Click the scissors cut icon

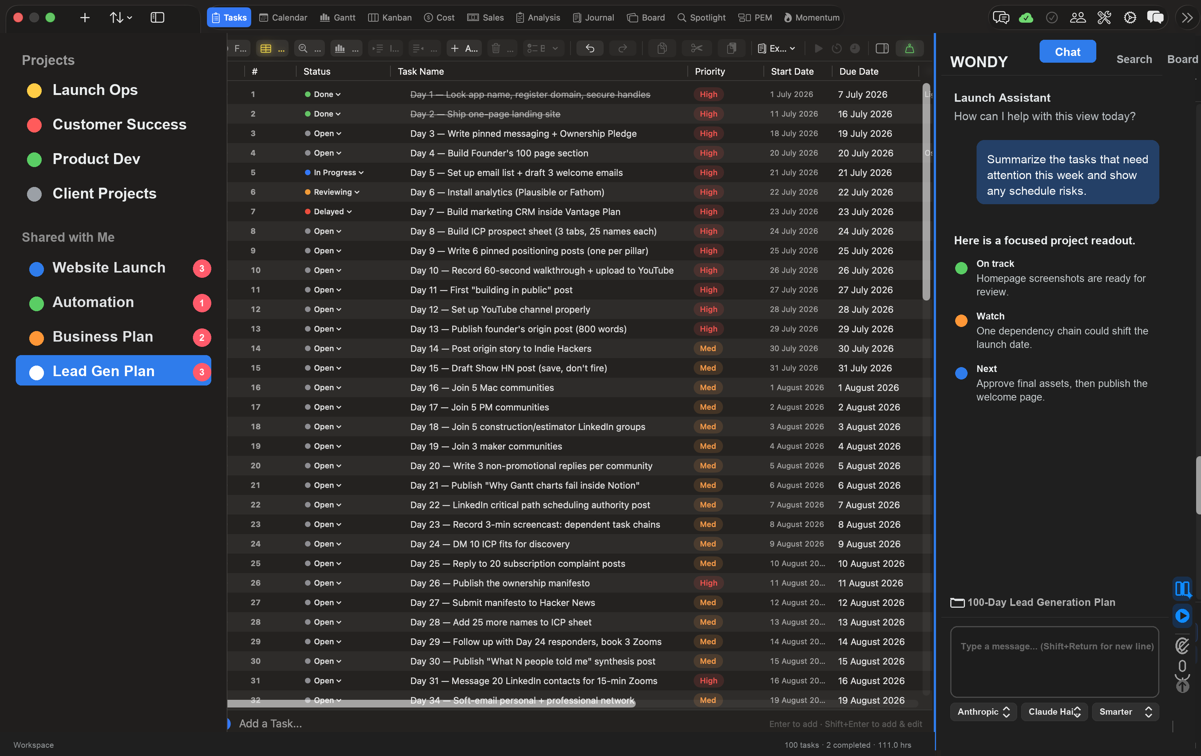click(696, 48)
